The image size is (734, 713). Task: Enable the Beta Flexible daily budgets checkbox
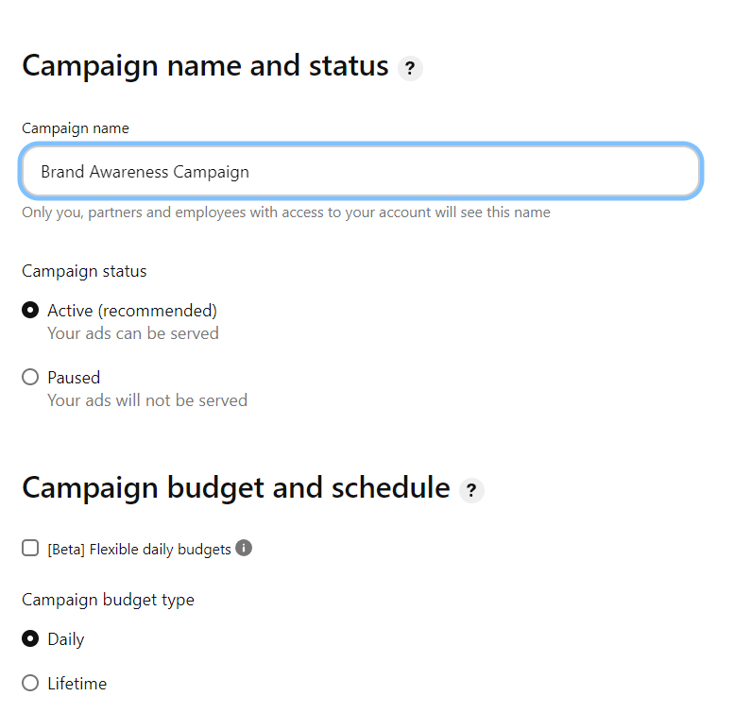[x=30, y=548]
